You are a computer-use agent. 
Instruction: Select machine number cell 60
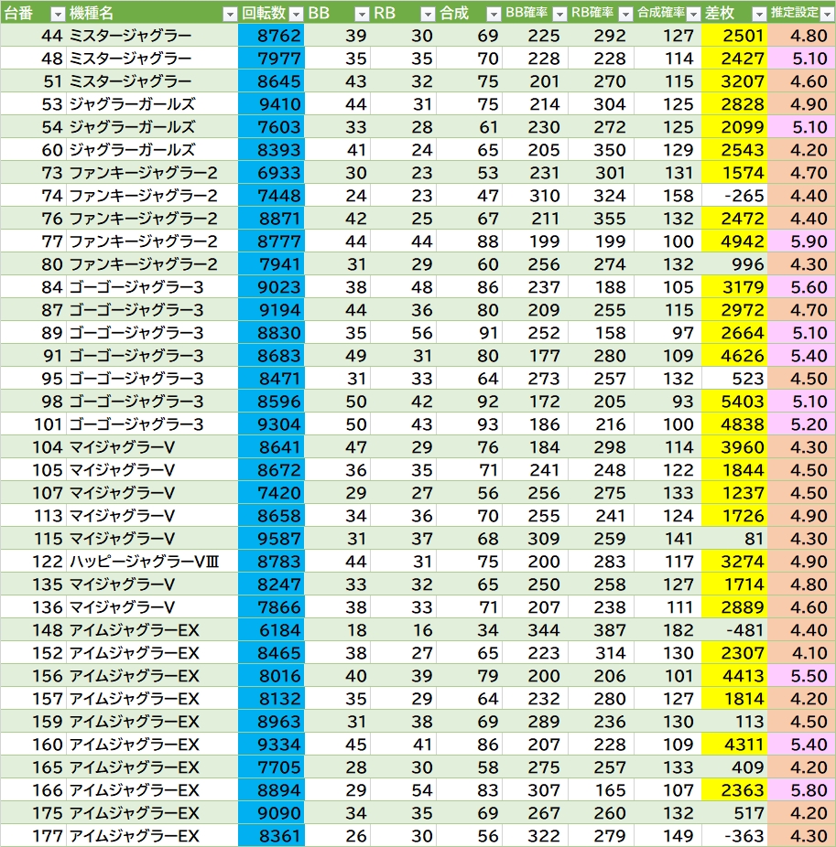coord(33,150)
